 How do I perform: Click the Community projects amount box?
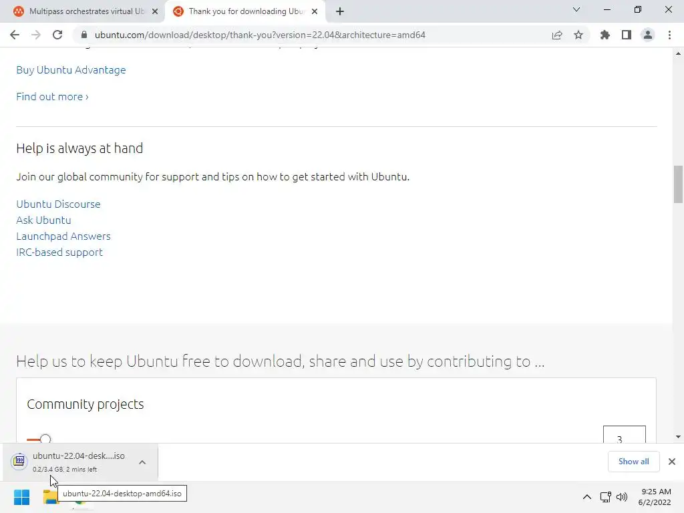625,434
